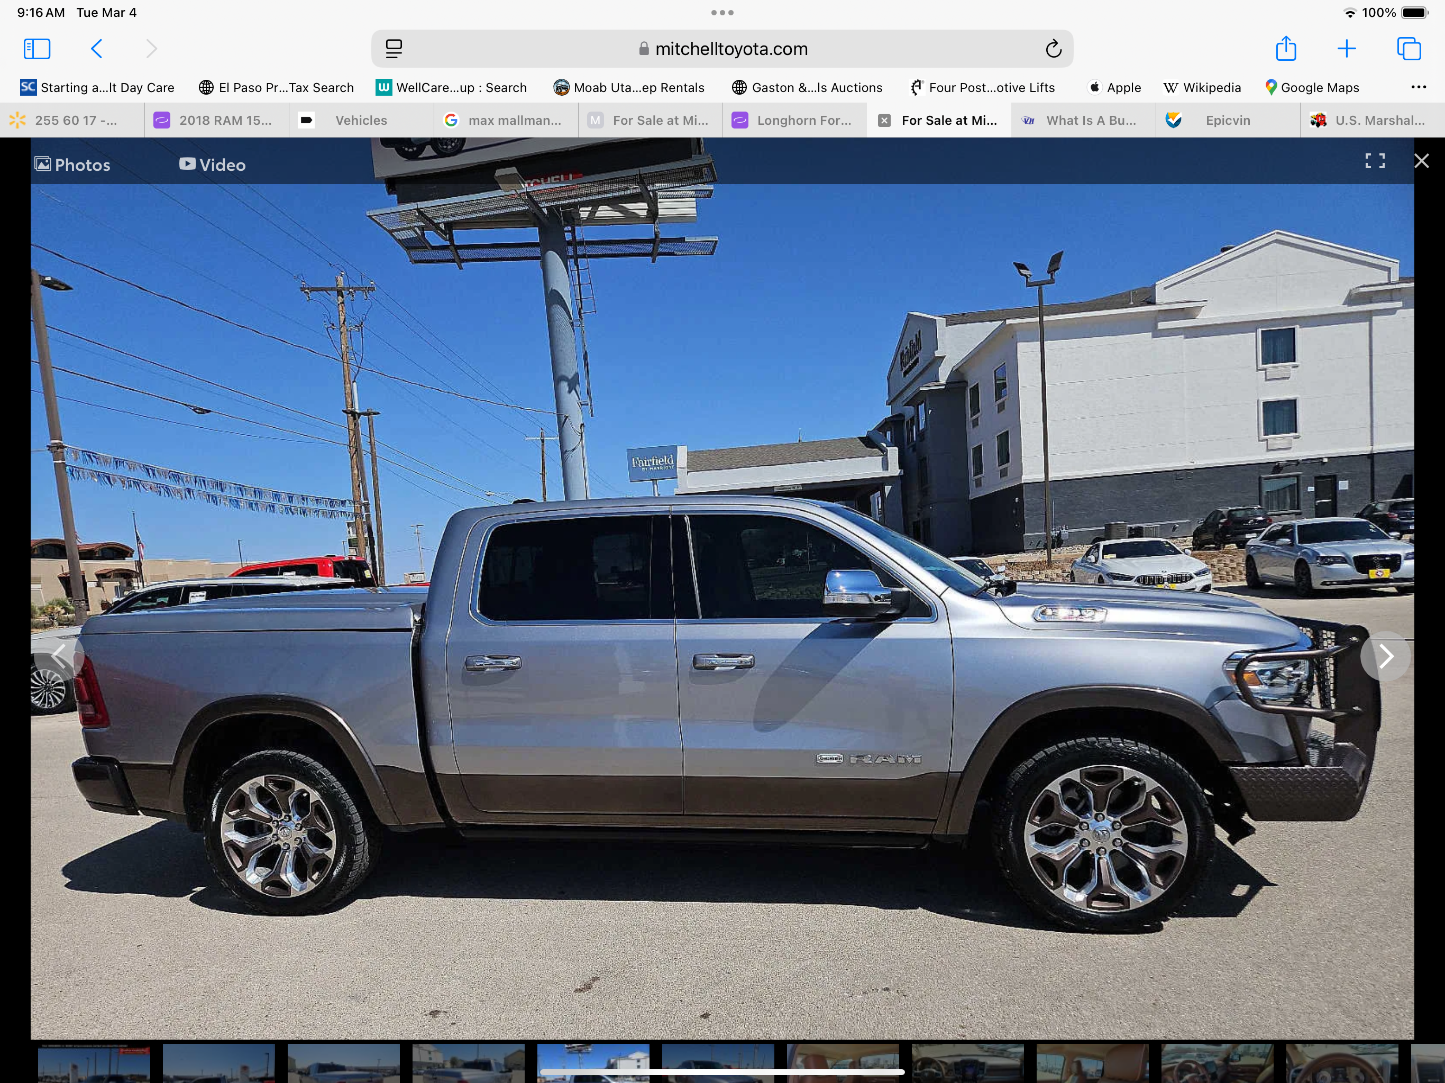Go back to previous page
Screen dimensions: 1445x1083
coord(96,49)
